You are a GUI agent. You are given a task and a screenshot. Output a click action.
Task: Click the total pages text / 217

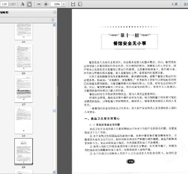13,4
